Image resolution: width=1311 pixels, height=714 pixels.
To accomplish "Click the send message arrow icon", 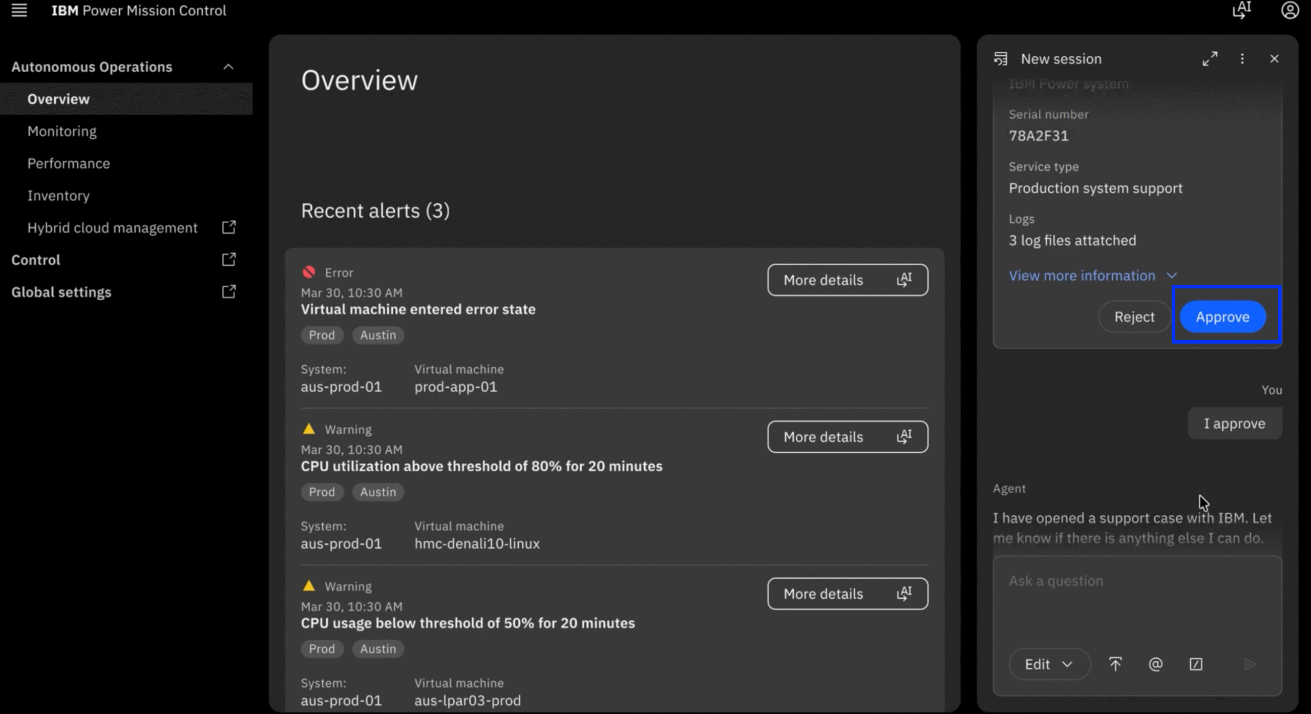I will coord(1250,664).
